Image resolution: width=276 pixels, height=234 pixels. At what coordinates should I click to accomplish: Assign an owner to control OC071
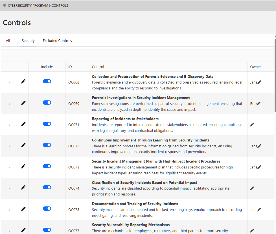(x=252, y=124)
